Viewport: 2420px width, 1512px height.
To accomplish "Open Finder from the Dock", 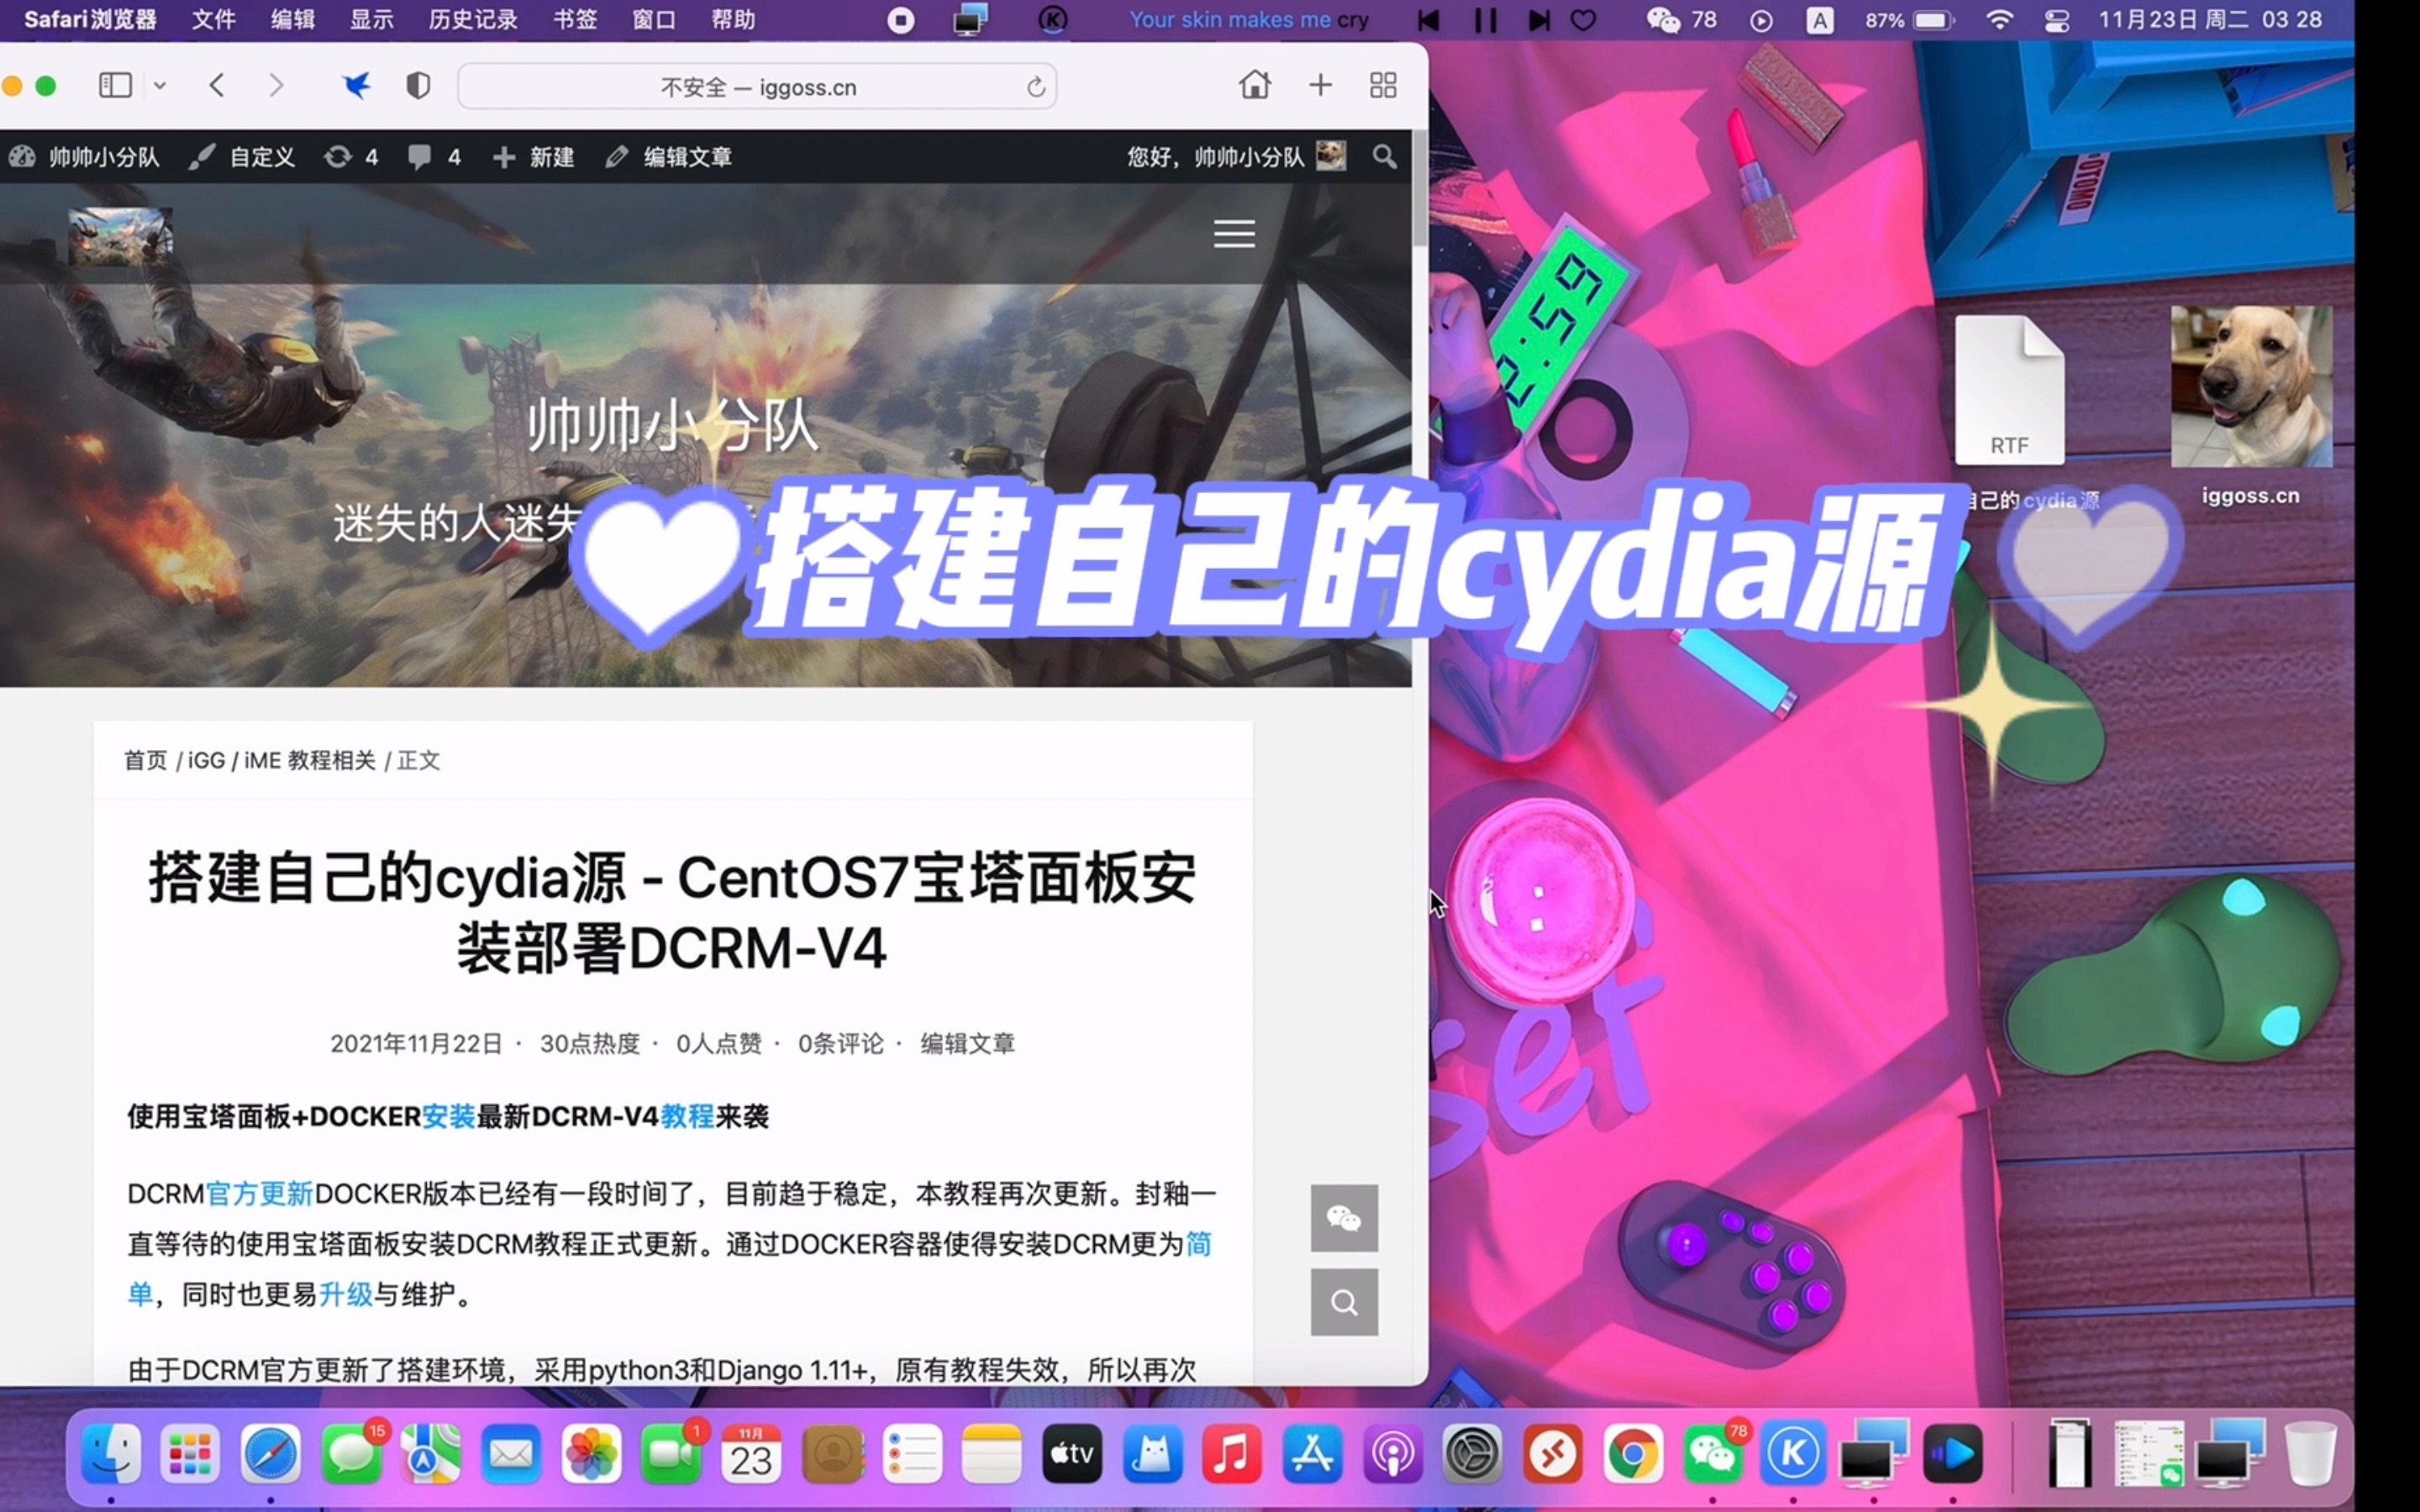I will pos(111,1454).
